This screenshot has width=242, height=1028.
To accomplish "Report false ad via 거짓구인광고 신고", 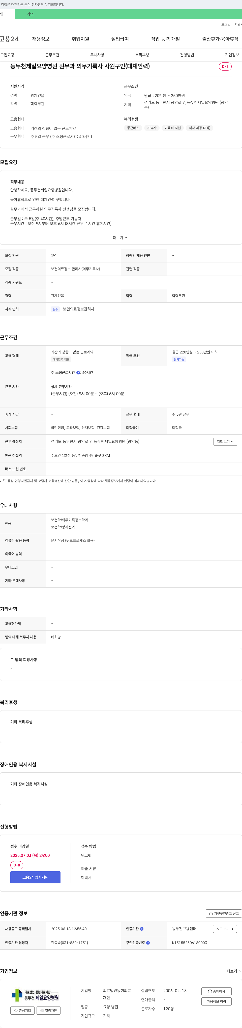I will tap(224, 913).
